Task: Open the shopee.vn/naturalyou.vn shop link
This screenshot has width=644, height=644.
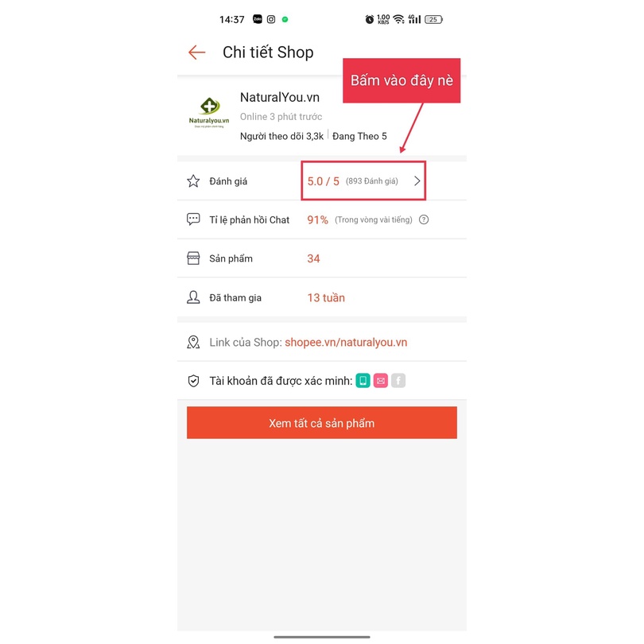Action: coord(346,342)
